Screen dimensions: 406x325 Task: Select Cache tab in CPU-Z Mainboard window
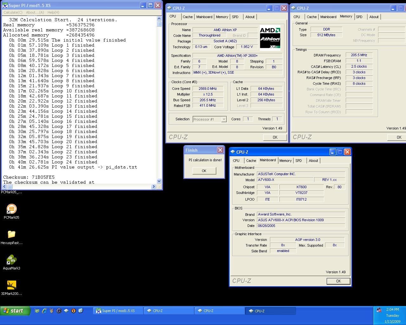pyautogui.click(x=251, y=161)
